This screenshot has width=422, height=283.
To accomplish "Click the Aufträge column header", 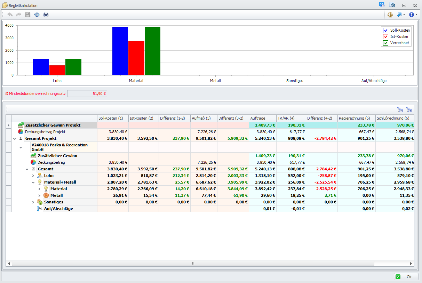I will pos(262,118).
